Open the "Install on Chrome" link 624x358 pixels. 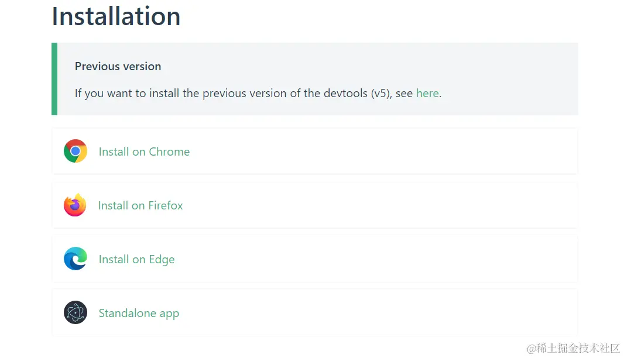pos(144,152)
